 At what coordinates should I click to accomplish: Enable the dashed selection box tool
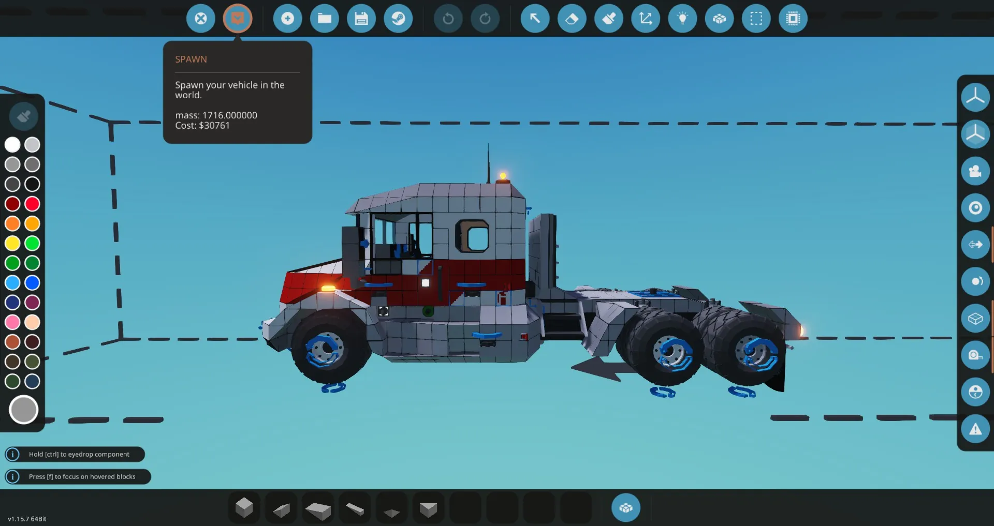click(x=756, y=19)
